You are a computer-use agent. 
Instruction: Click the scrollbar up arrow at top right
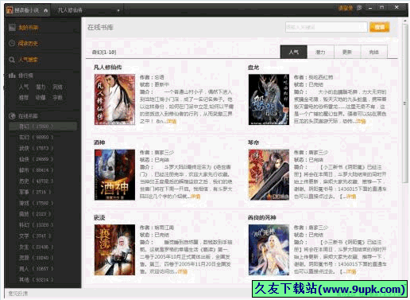404,21
